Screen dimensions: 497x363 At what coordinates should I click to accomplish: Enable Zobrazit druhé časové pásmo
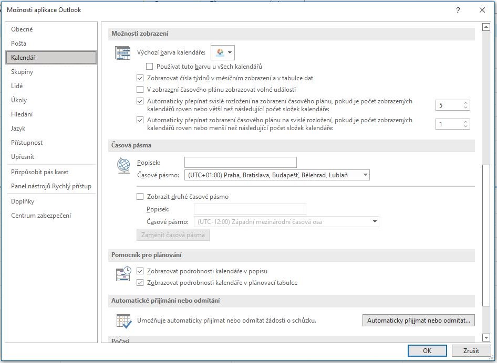(140, 197)
